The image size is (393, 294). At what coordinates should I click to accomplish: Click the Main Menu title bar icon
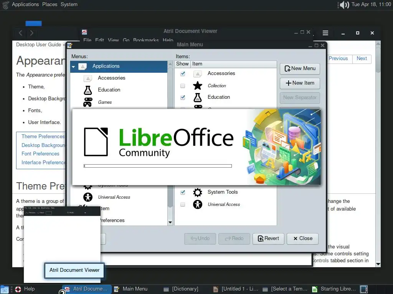click(70, 45)
